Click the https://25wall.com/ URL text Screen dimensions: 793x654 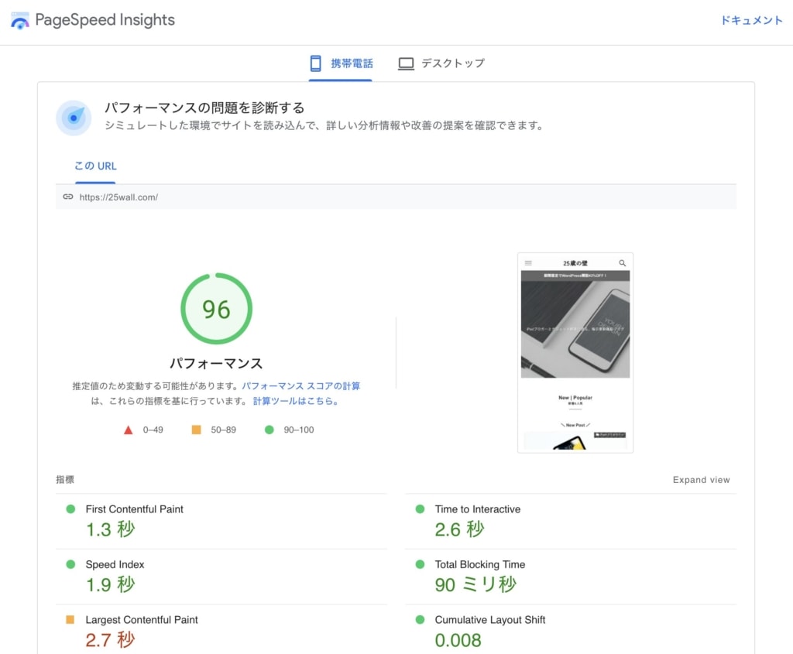pos(118,197)
